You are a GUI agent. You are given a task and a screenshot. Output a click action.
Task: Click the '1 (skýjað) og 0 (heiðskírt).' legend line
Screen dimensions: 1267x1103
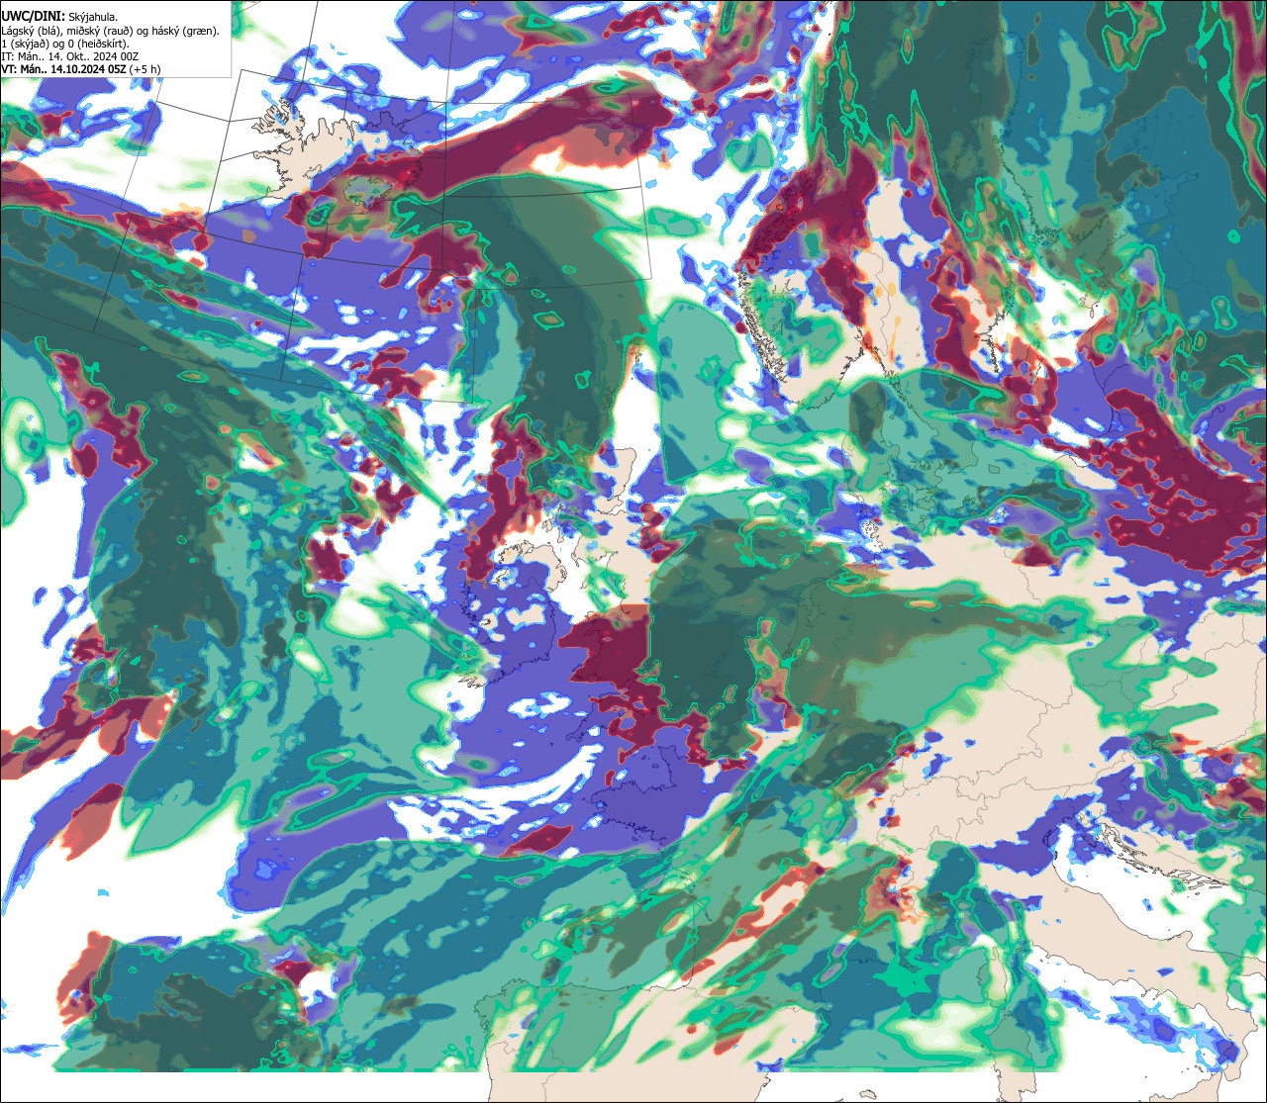tap(64, 44)
